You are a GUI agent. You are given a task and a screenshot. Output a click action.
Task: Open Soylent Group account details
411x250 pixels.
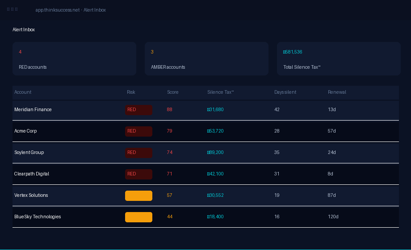pos(205,153)
